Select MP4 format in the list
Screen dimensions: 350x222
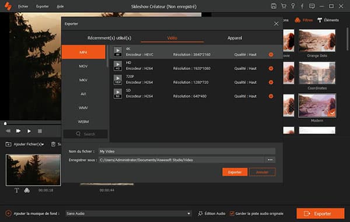tap(83, 52)
